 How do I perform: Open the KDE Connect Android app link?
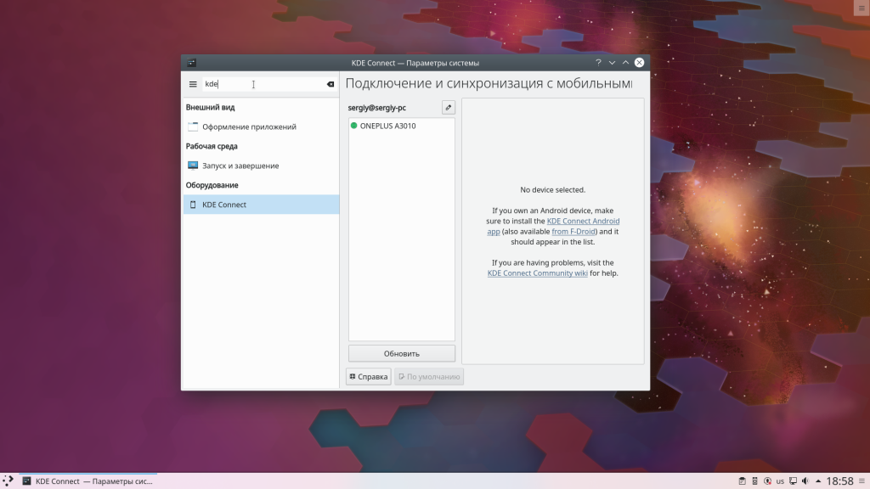584,220
